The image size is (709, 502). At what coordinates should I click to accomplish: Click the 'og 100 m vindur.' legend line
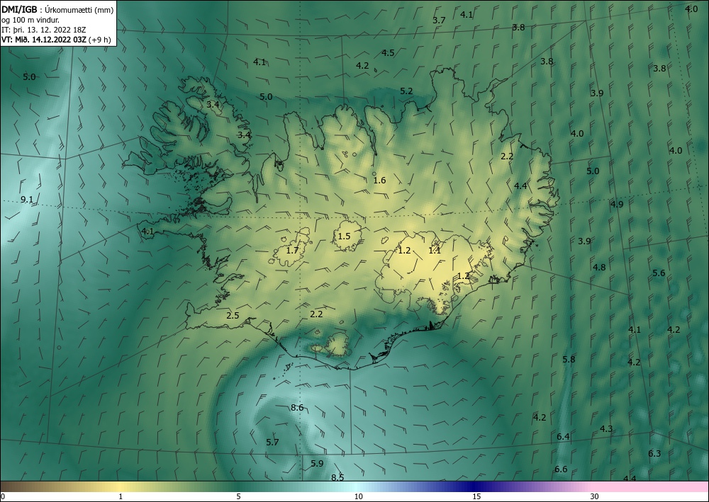point(30,20)
